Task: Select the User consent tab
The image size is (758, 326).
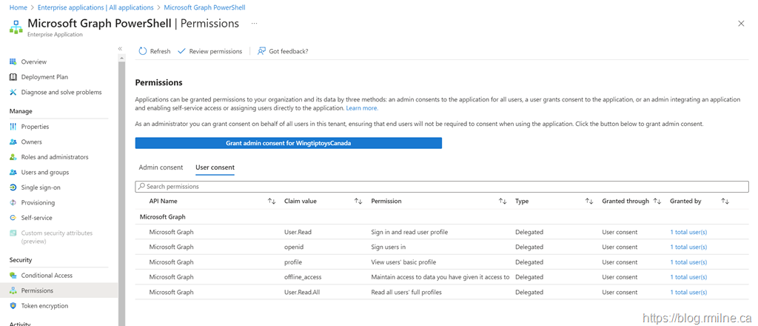Action: [x=215, y=167]
